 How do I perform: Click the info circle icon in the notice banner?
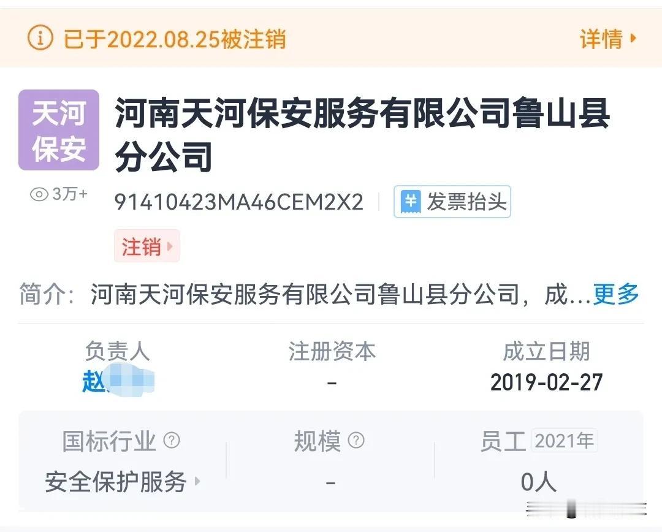coord(40,39)
